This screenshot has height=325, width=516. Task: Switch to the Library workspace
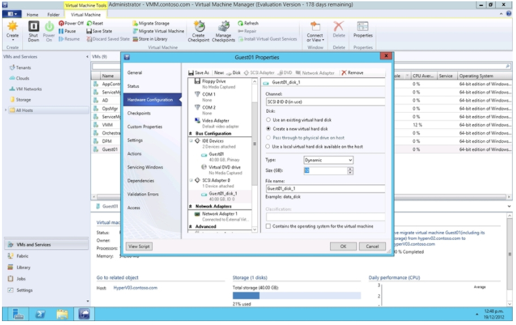click(23, 267)
